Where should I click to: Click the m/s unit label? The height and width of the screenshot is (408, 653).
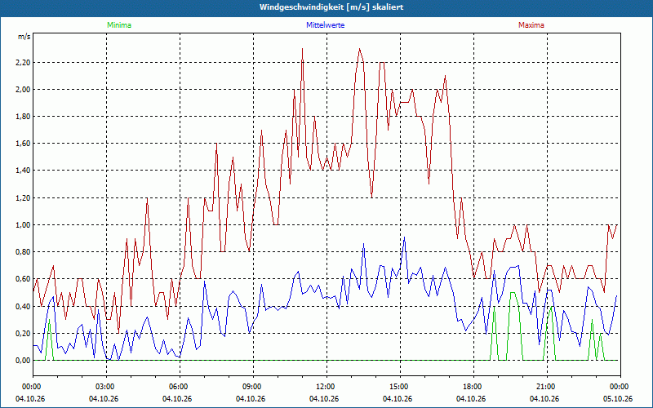[x=24, y=37]
